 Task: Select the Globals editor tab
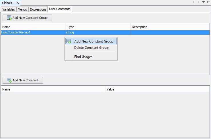pyautogui.click(x=7, y=3)
